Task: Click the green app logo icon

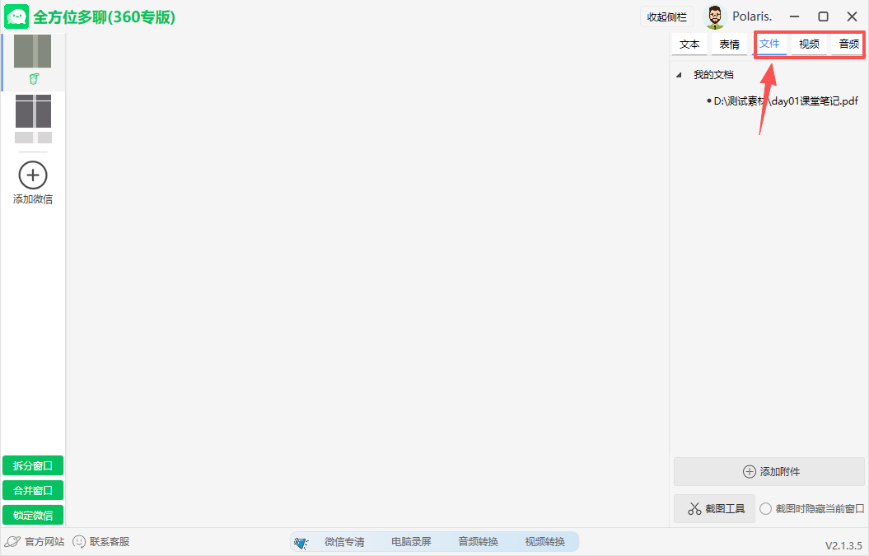Action: click(x=16, y=16)
